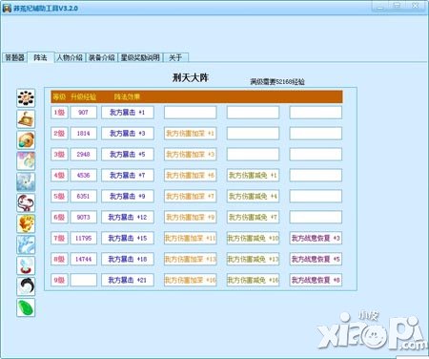Click the 3级 level cell
Screen dimensions: 429x359
point(59,155)
